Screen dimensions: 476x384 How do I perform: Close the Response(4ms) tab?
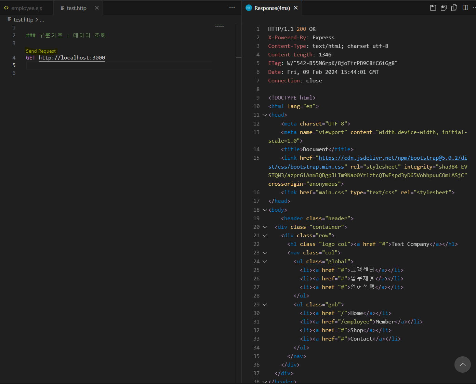pyautogui.click(x=296, y=8)
